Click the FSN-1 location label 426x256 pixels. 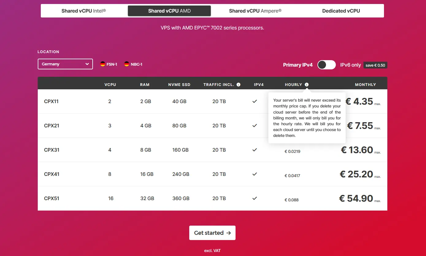(112, 64)
